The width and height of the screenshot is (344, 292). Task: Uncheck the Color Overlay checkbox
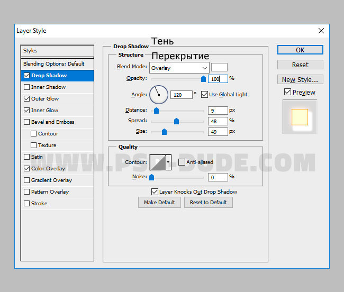(26, 168)
